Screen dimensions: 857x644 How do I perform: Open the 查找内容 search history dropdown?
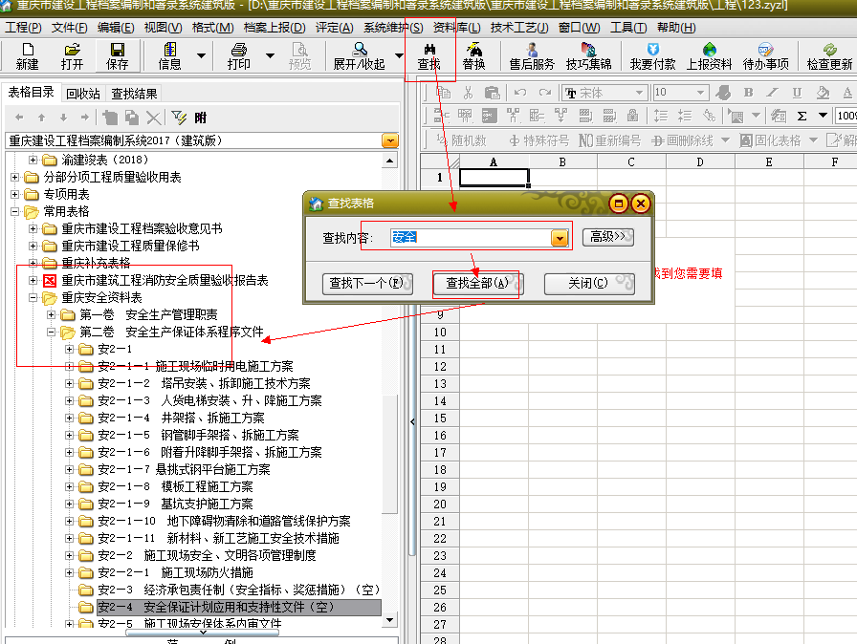560,237
